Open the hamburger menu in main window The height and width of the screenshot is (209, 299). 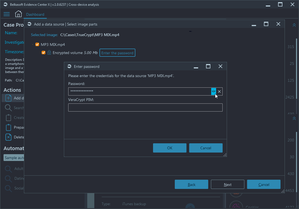pyautogui.click(x=7, y=14)
